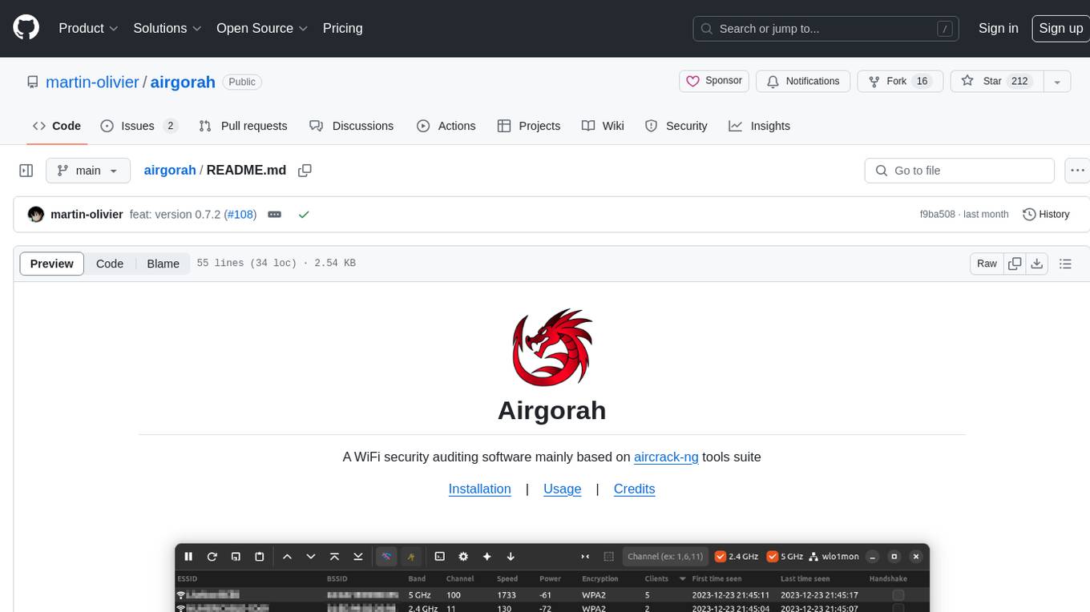Image resolution: width=1090 pixels, height=612 pixels.
Task: Open the Insights tab
Action: pyautogui.click(x=759, y=126)
